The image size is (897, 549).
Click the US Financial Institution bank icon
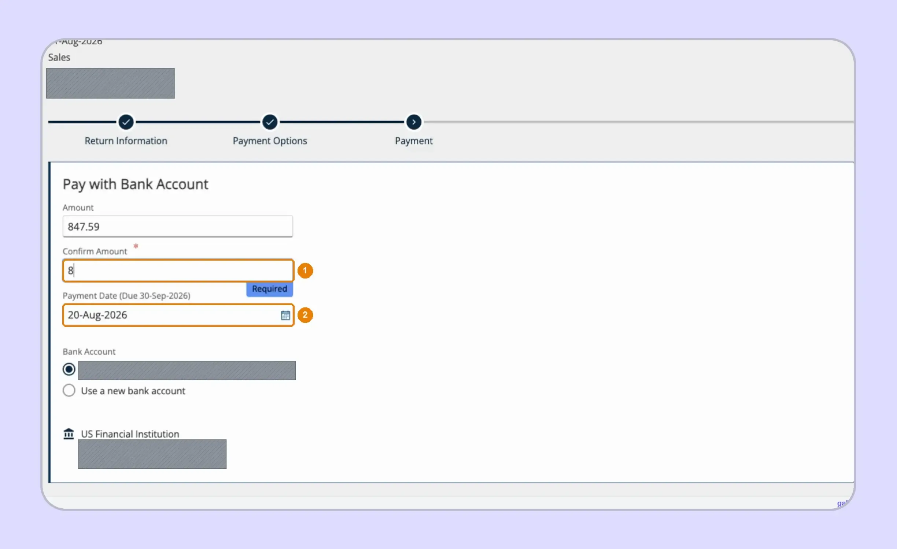point(69,434)
